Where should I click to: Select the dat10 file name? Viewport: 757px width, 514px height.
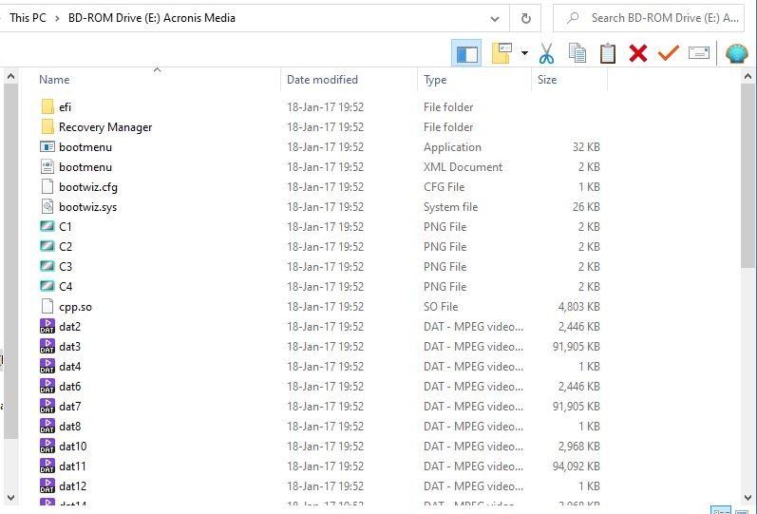(73, 446)
